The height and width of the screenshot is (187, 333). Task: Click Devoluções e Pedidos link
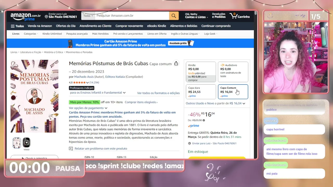tap(219, 16)
